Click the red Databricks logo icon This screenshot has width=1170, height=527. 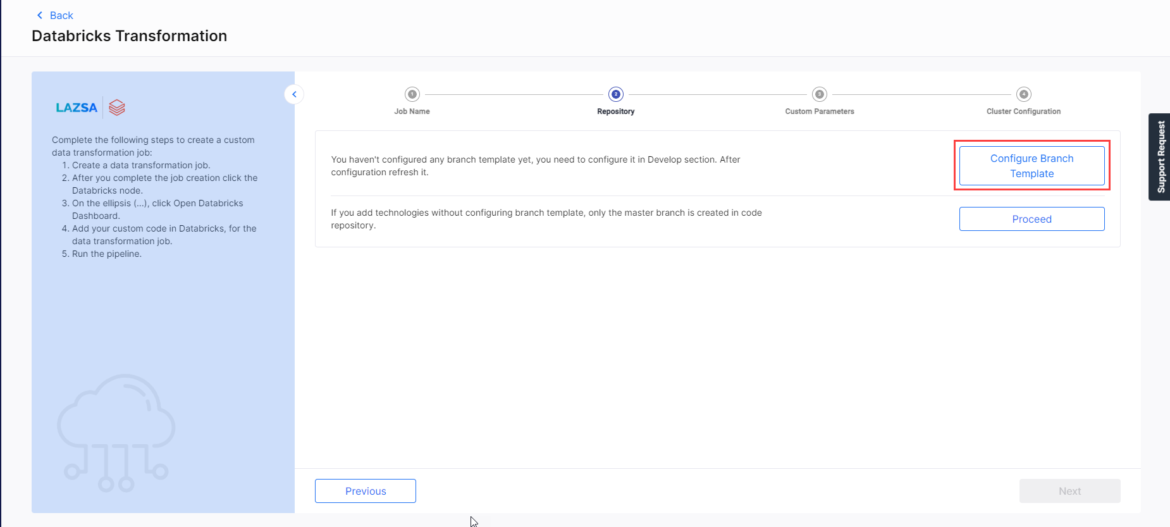[x=117, y=108]
